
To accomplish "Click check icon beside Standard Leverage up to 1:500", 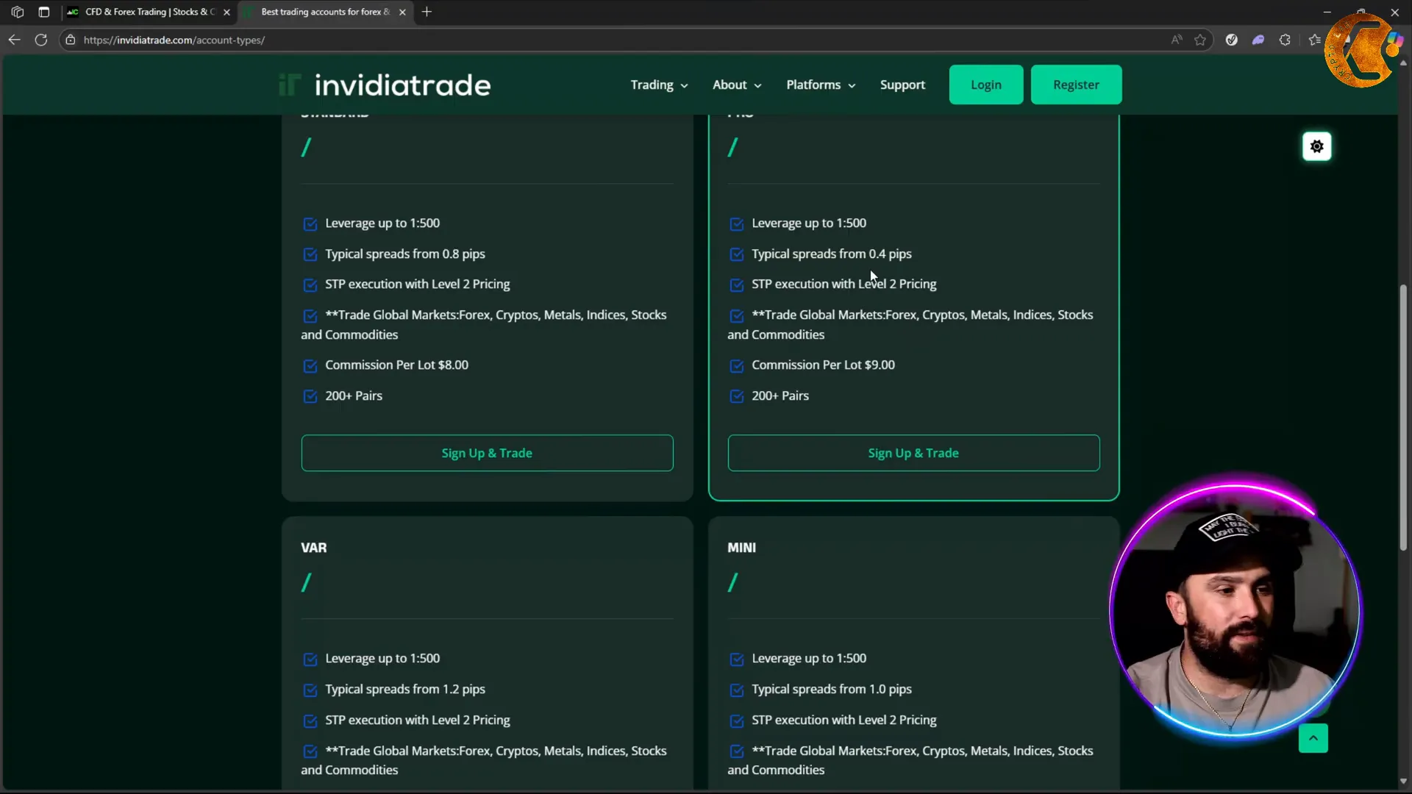I will [310, 223].
